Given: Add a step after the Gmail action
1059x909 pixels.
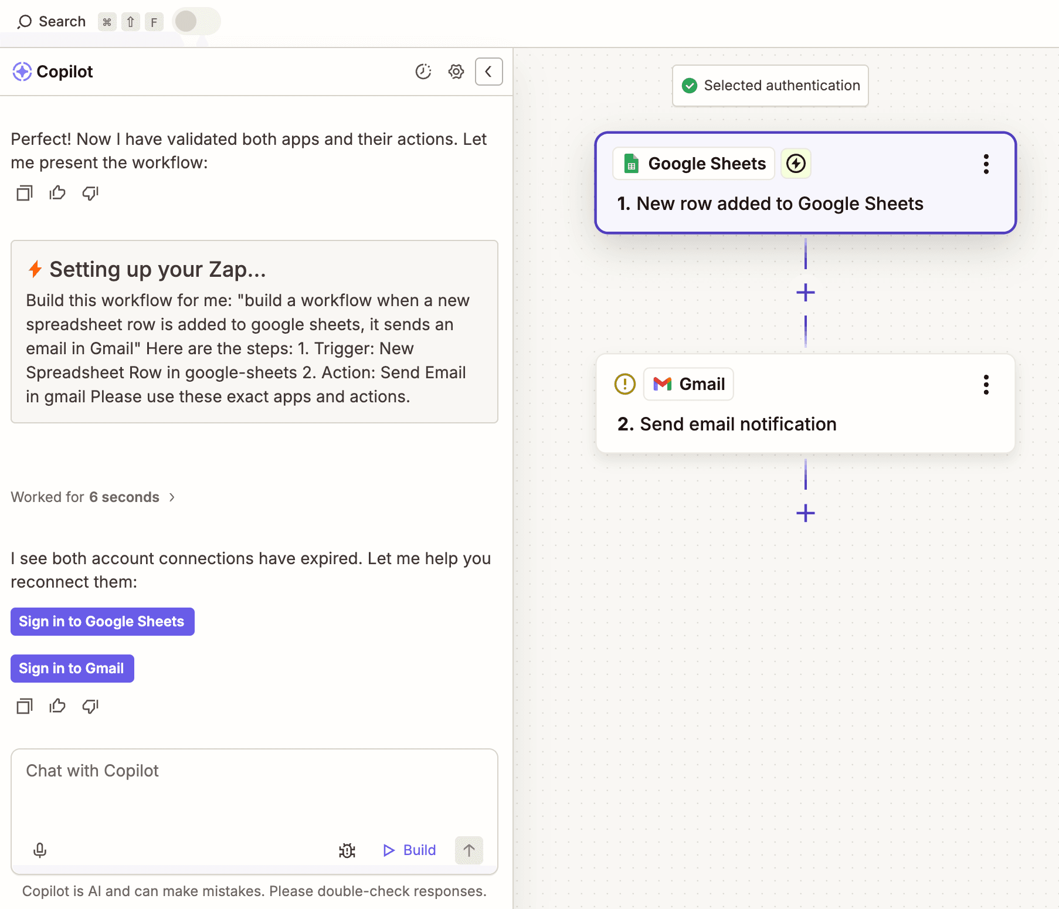Looking at the screenshot, I should point(806,513).
